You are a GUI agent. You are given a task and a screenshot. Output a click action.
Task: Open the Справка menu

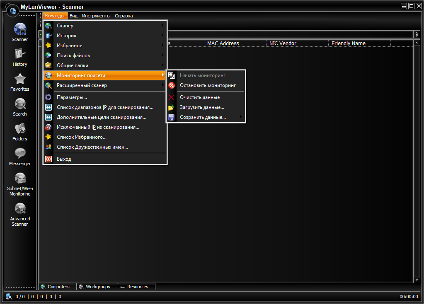(124, 16)
